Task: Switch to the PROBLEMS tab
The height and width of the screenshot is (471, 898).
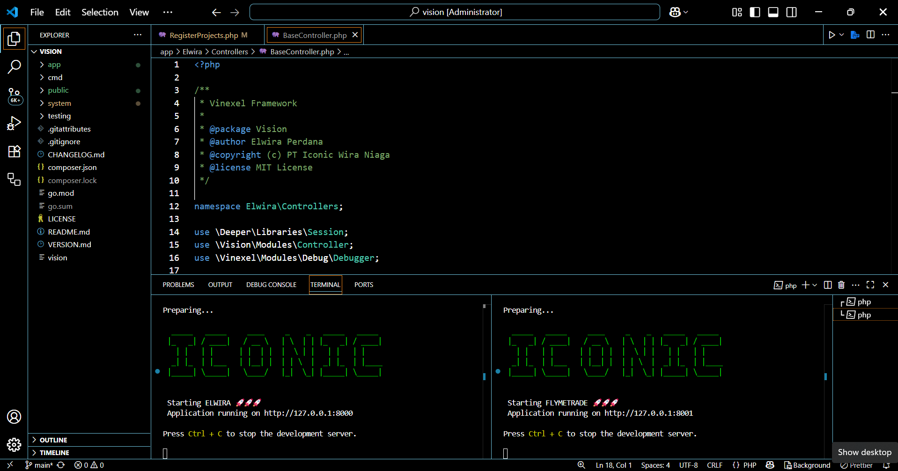Action: pos(178,285)
